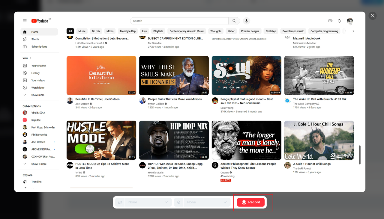Open the Create video icon
This screenshot has width=384, height=219.
[330, 21]
